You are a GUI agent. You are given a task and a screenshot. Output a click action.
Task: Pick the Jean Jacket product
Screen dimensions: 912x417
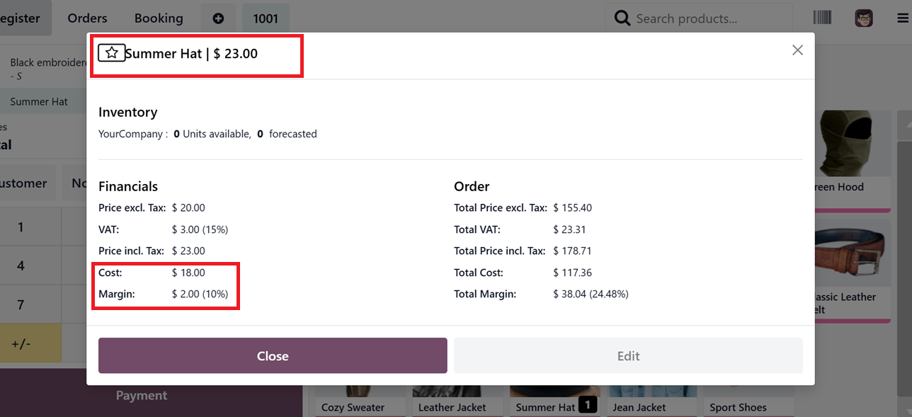pyautogui.click(x=639, y=406)
